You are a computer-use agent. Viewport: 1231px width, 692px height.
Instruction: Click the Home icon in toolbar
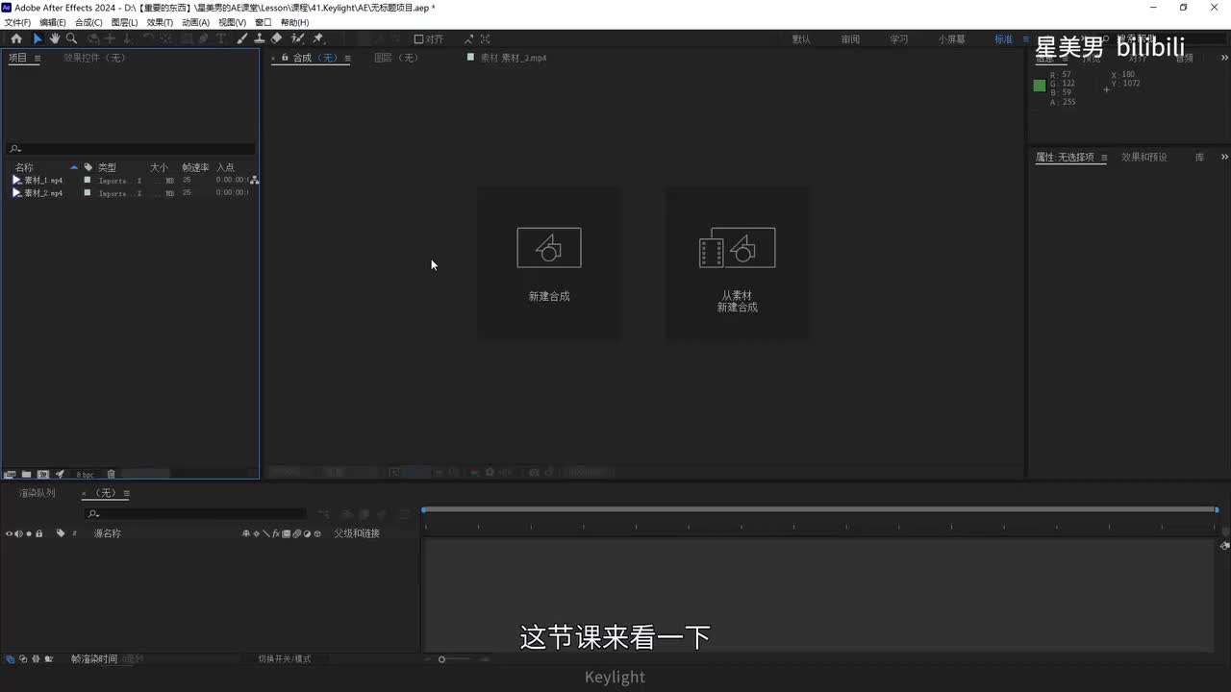(16, 39)
